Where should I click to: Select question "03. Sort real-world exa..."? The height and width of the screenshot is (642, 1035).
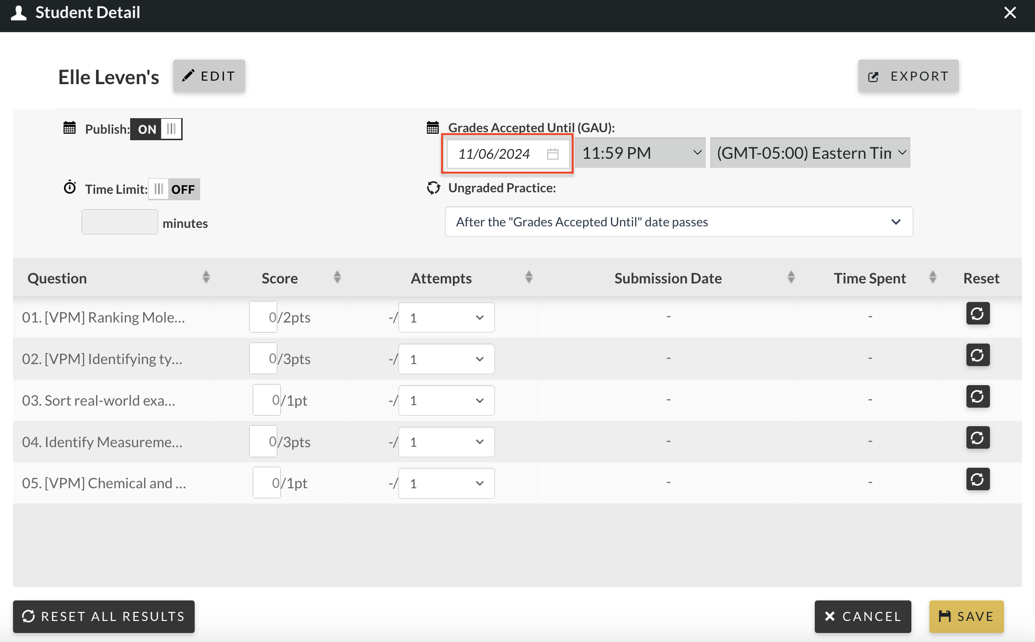pos(99,401)
